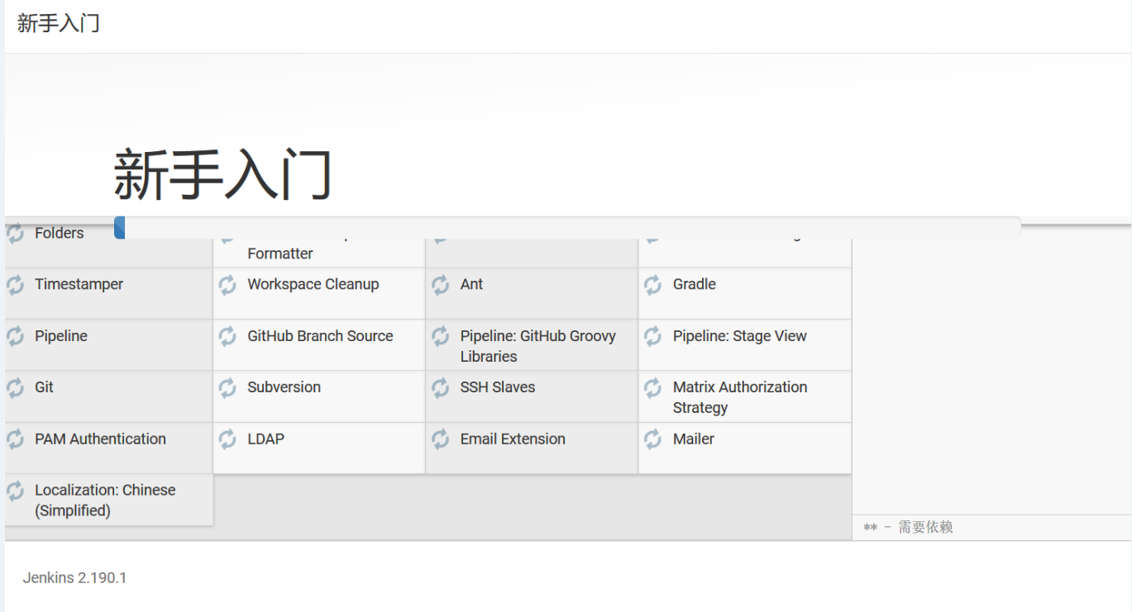Click the sync icon beside Timestamper
The image size is (1132, 612).
pyautogui.click(x=16, y=286)
